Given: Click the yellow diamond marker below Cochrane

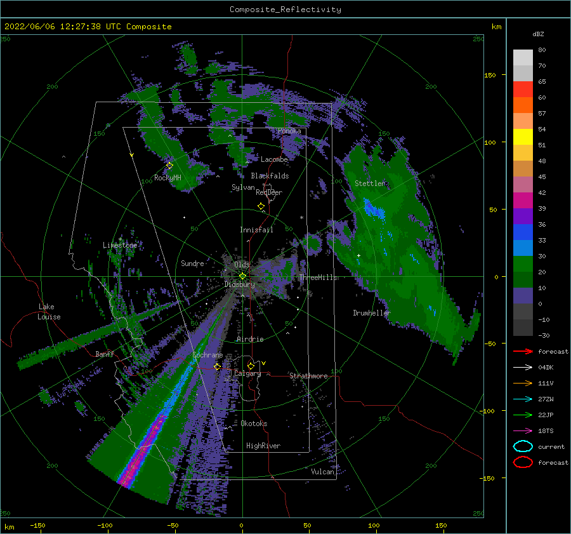Looking at the screenshot, I should click(217, 366).
